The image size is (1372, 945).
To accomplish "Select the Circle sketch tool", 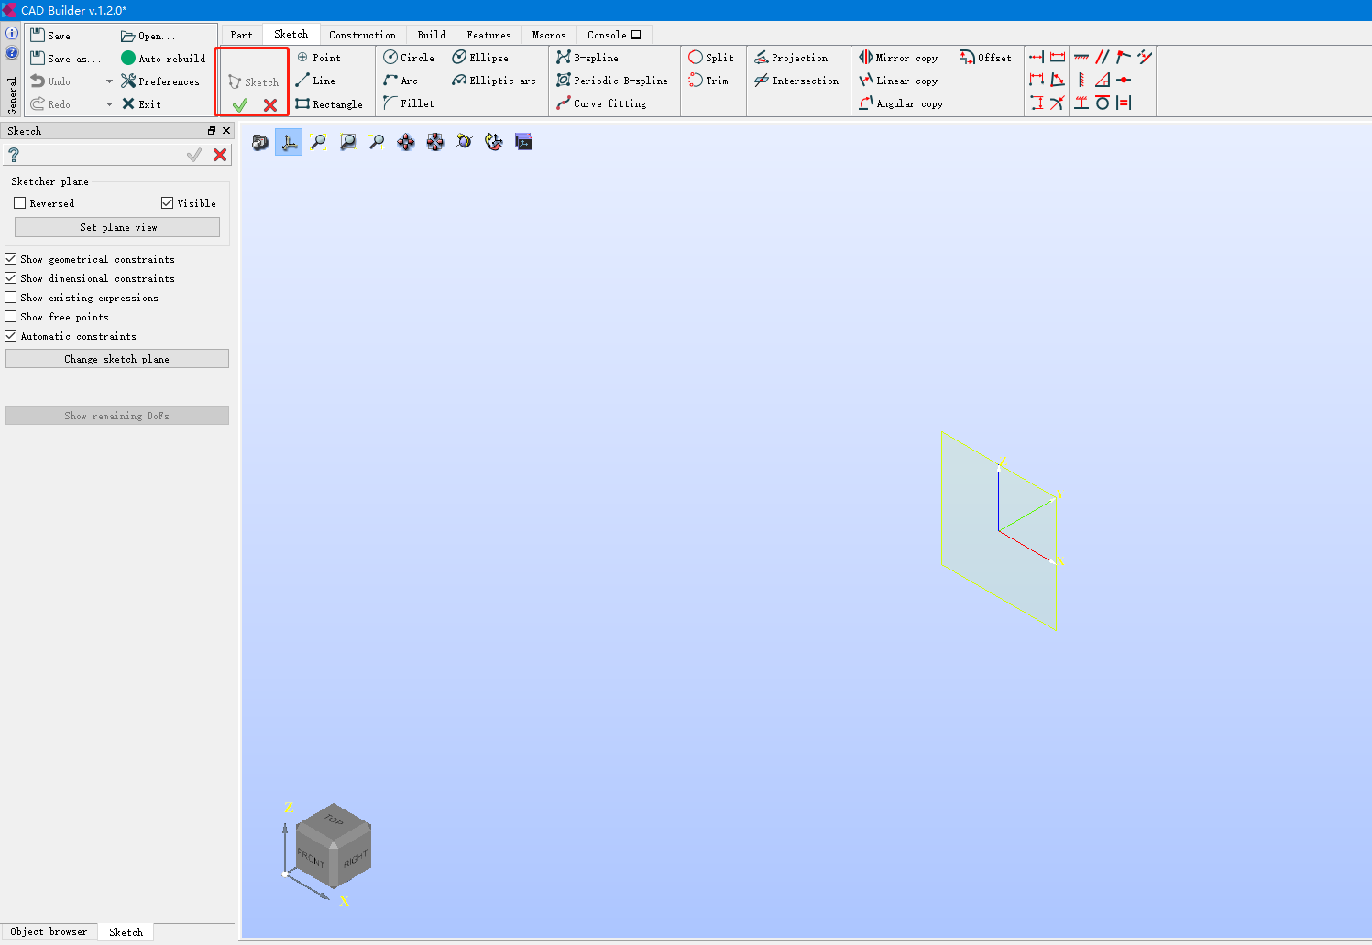I will click(x=409, y=58).
